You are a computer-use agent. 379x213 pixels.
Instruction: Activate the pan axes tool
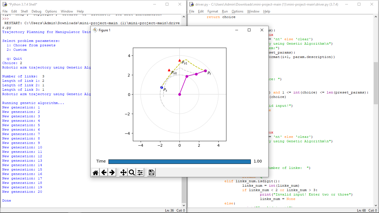point(123,173)
